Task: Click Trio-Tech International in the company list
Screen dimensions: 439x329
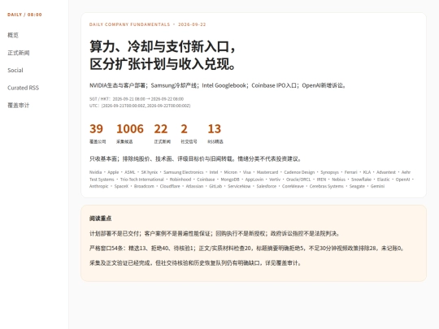Action: click(x=142, y=180)
